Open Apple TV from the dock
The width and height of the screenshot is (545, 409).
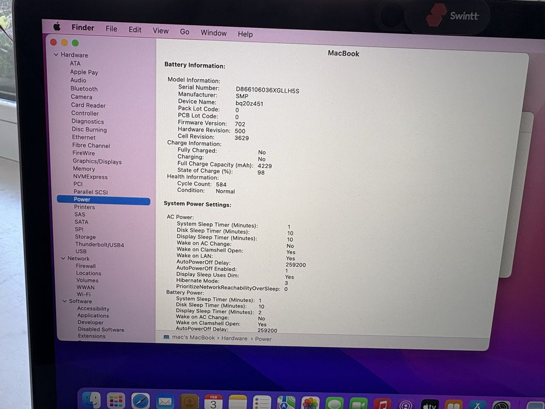point(429,405)
